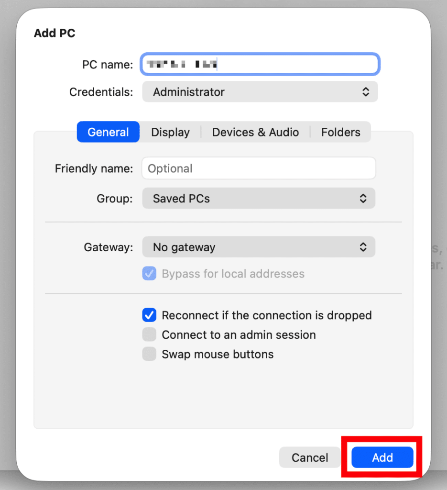The height and width of the screenshot is (490, 447).
Task: Switch to the Display tab
Action: pyautogui.click(x=171, y=132)
